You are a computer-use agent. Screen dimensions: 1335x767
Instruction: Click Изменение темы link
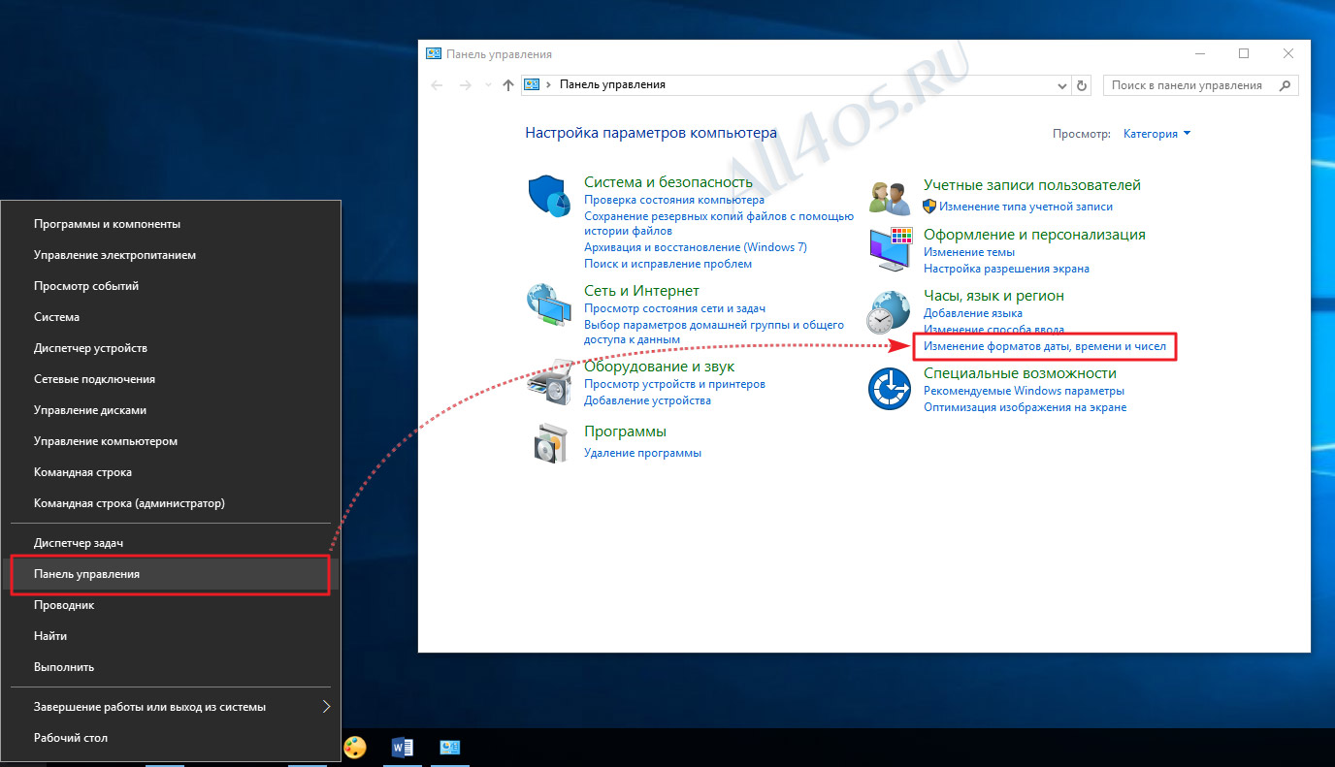[969, 252]
